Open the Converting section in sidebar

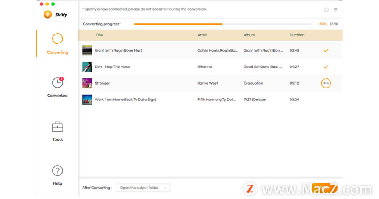57,44
